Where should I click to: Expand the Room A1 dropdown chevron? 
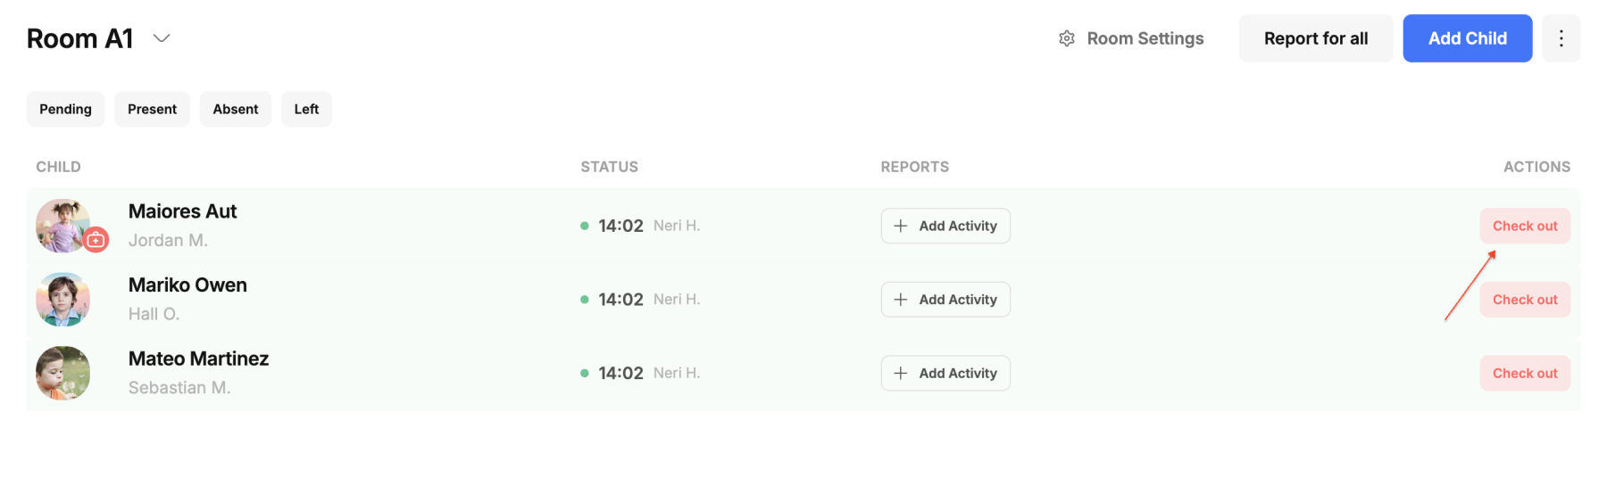pos(162,38)
